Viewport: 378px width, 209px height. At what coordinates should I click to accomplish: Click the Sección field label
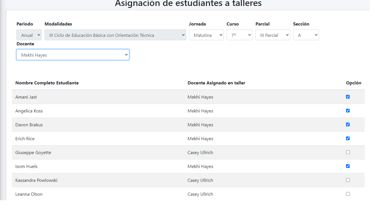(301, 24)
